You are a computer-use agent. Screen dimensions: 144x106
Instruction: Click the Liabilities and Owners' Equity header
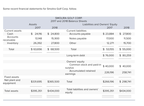pos(100,25)
